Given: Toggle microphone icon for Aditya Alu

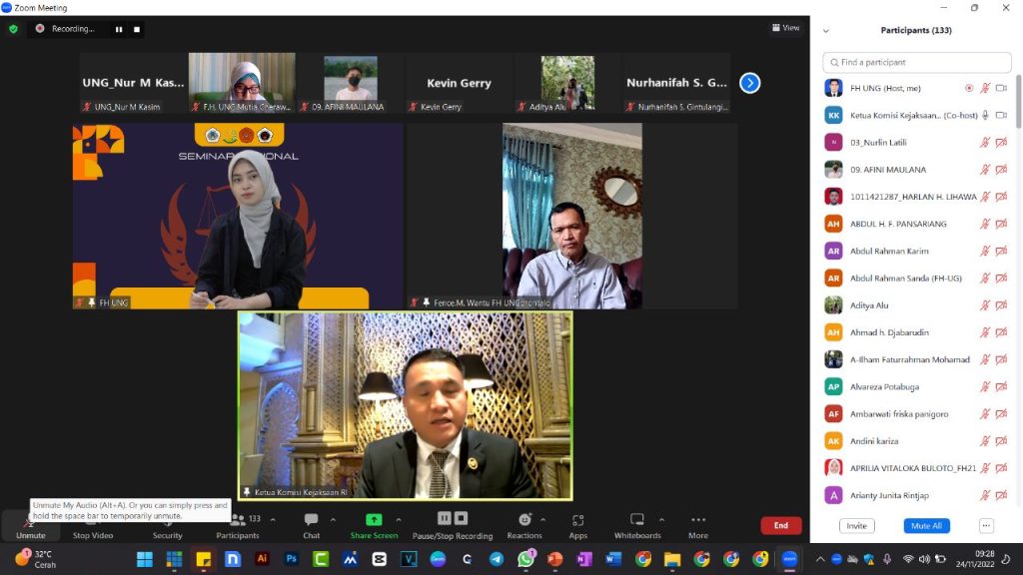Looking at the screenshot, I should 985,305.
